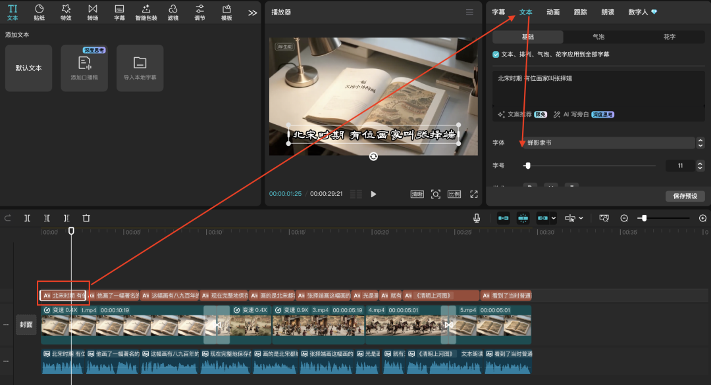The width and height of the screenshot is (711, 385).
Task: Open the 滤镜 (filters) panel
Action: pos(172,12)
